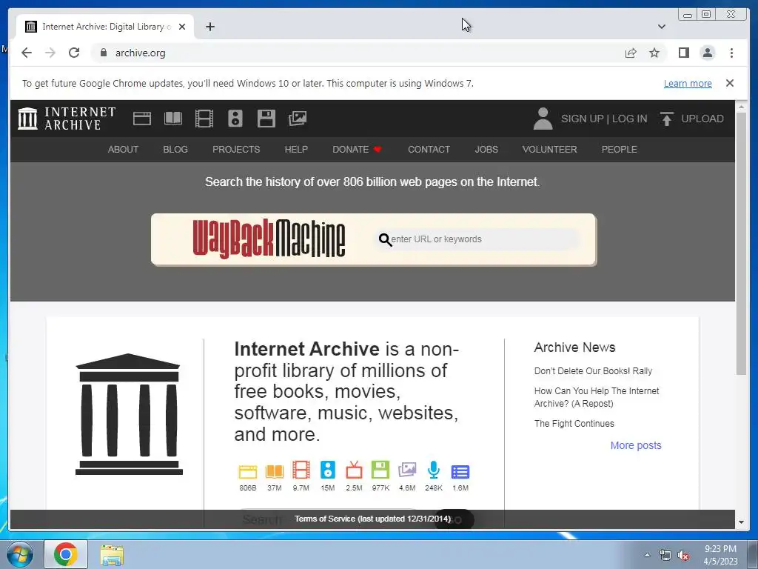Screen dimensions: 758x569
Task: Open Windows Explorer from the taskbar
Action: tap(112, 555)
